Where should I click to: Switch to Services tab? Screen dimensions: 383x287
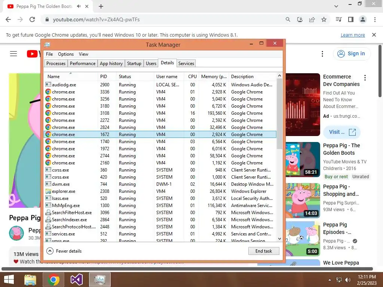pyautogui.click(x=186, y=64)
